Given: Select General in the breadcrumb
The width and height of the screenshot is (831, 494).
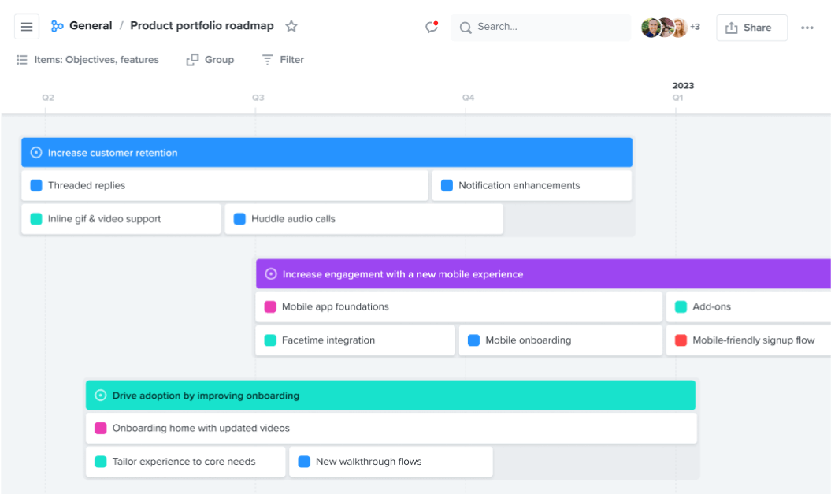Looking at the screenshot, I should [89, 25].
